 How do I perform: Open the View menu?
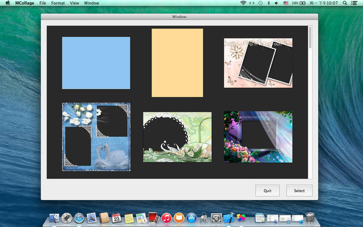click(x=74, y=3)
